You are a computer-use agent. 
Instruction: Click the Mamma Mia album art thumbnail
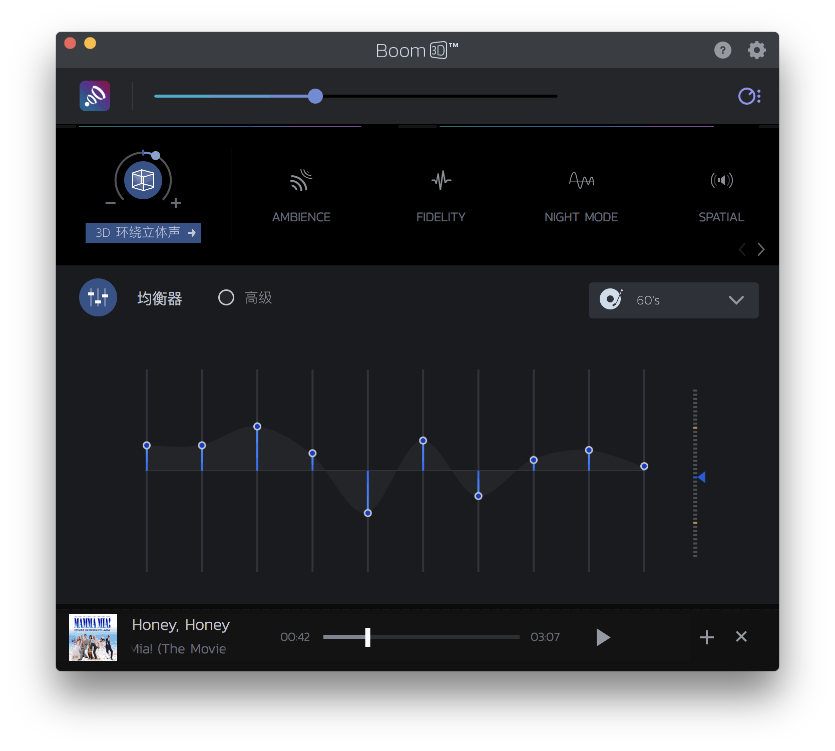[93, 637]
